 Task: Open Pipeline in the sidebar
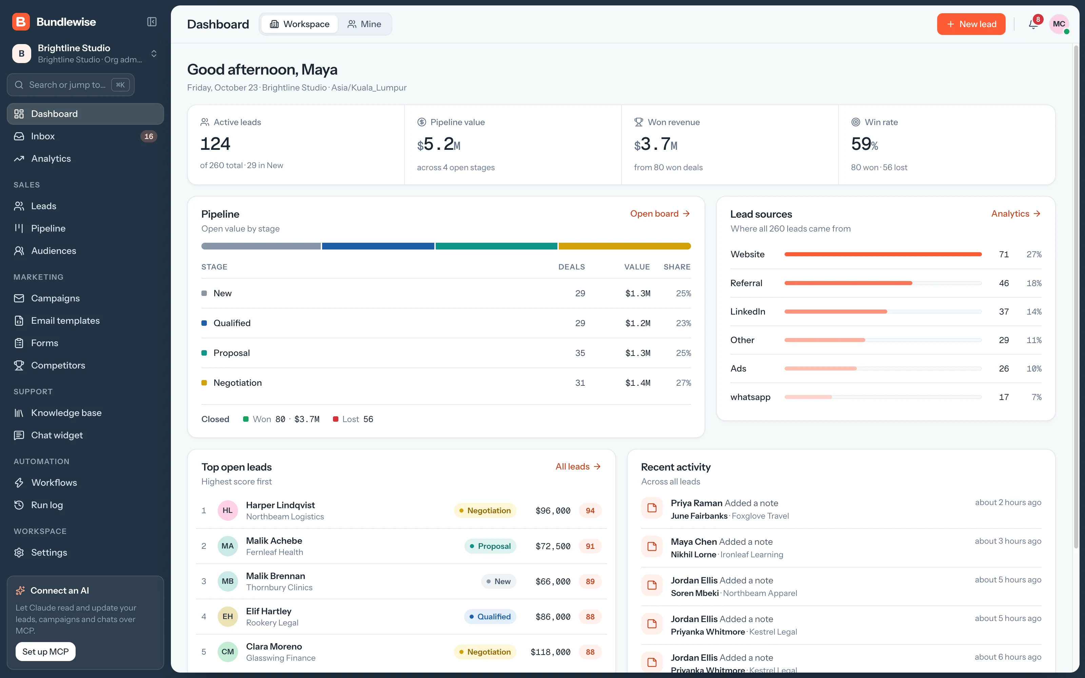[85, 228]
